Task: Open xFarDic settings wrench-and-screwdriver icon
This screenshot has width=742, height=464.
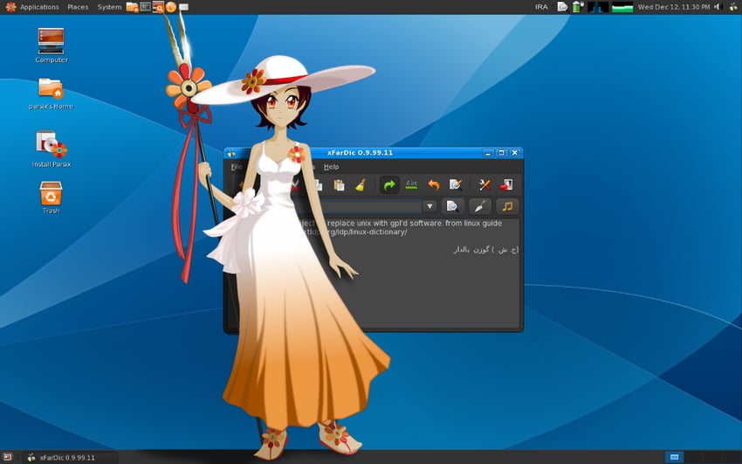Action: tap(485, 185)
